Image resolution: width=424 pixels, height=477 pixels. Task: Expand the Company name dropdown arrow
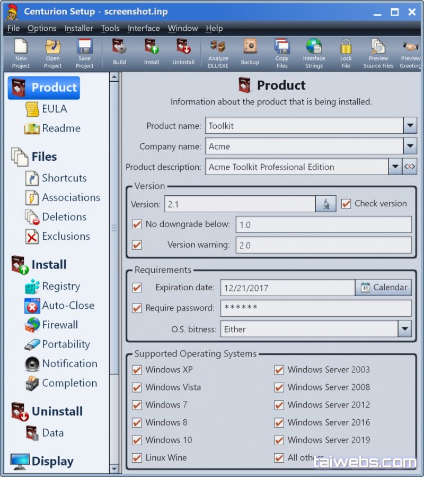click(410, 146)
